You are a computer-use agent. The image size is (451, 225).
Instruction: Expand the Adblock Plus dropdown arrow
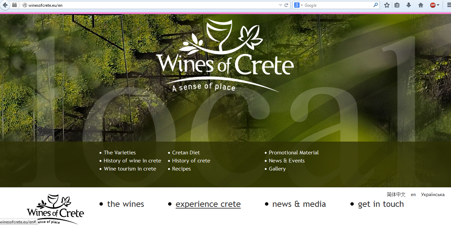(438, 5)
